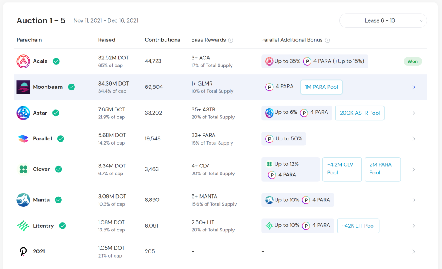Expand the Moonbeam row chevron
This screenshot has height=269, width=442.
pos(413,87)
